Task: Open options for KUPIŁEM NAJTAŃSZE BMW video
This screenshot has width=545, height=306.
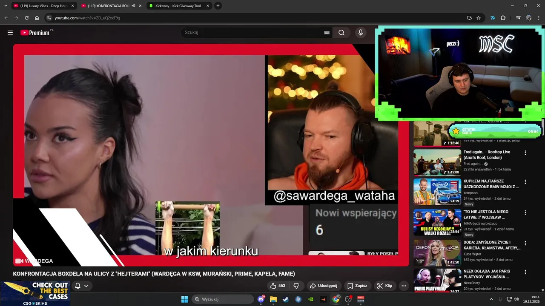Action: (x=525, y=182)
